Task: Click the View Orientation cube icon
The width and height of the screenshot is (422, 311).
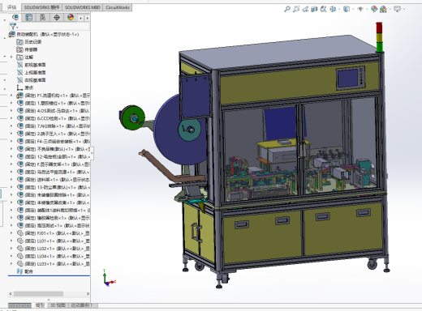Action: [x=333, y=9]
